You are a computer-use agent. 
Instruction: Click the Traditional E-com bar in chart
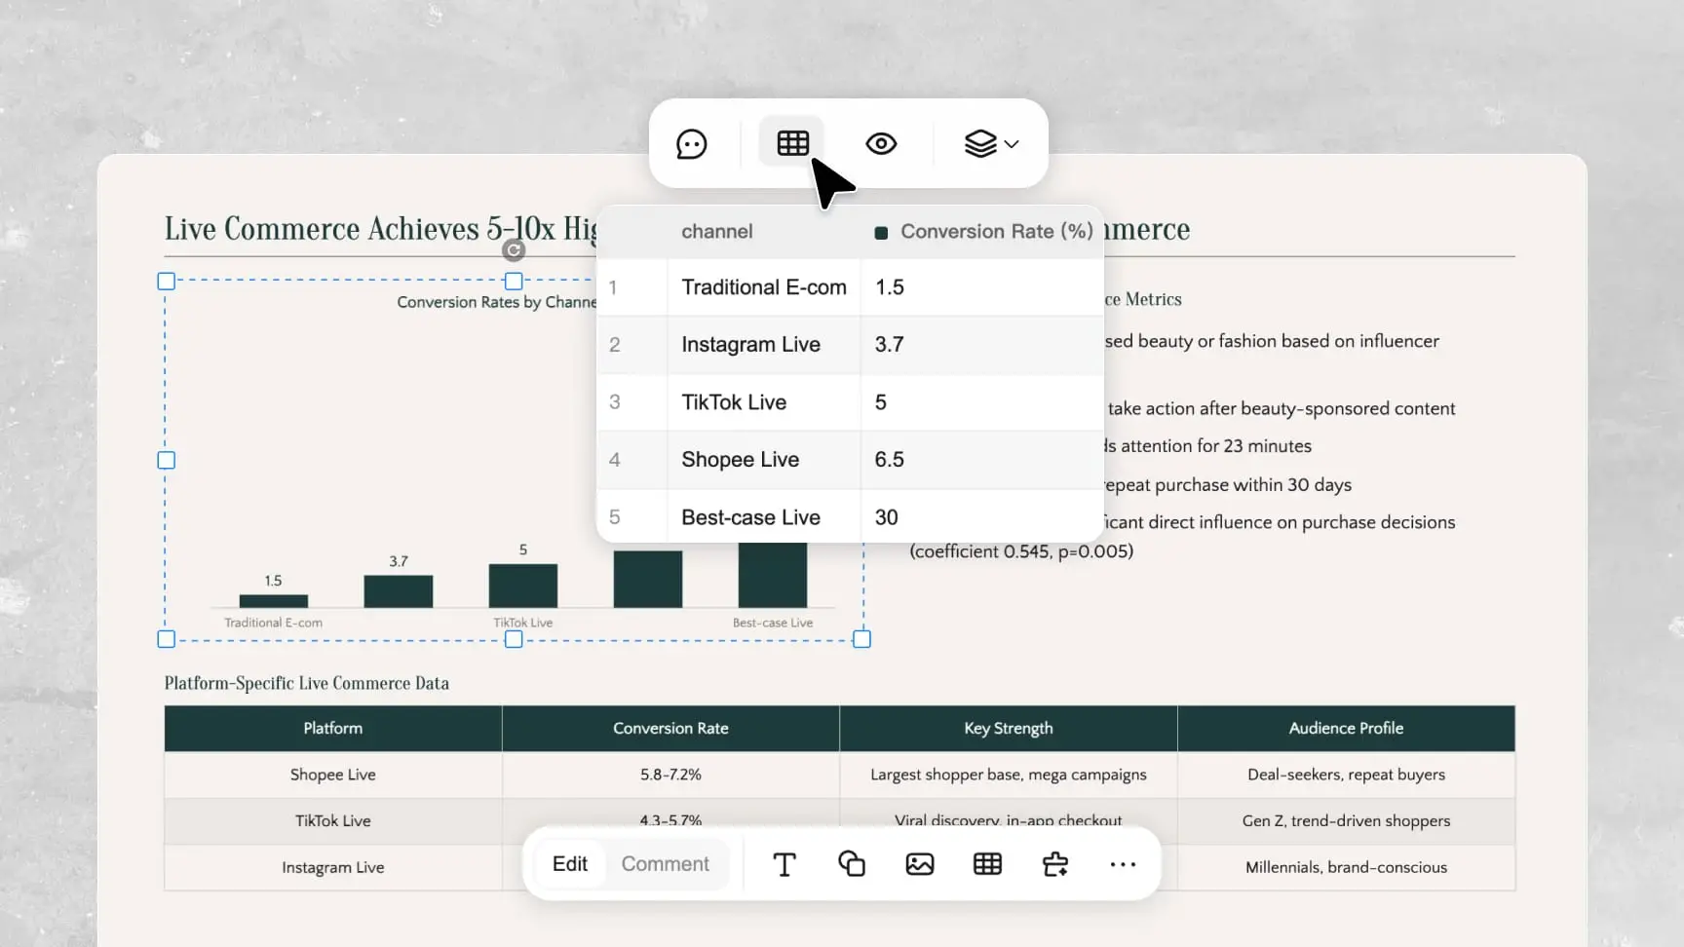pyautogui.click(x=274, y=601)
